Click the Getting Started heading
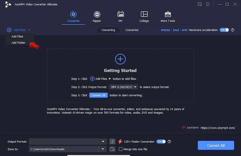The width and height of the screenshot is (241, 156). click(x=120, y=70)
